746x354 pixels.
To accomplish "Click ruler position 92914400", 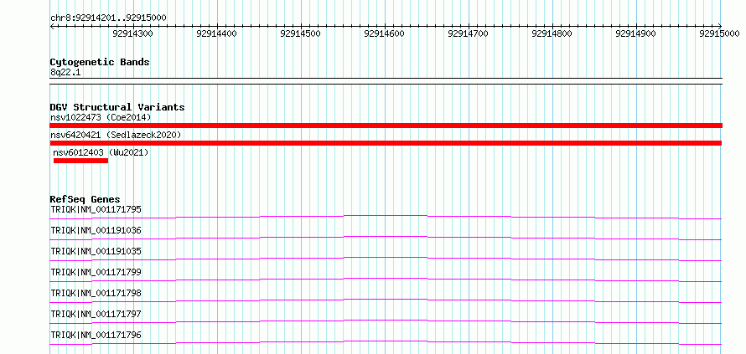I will (x=217, y=33).
